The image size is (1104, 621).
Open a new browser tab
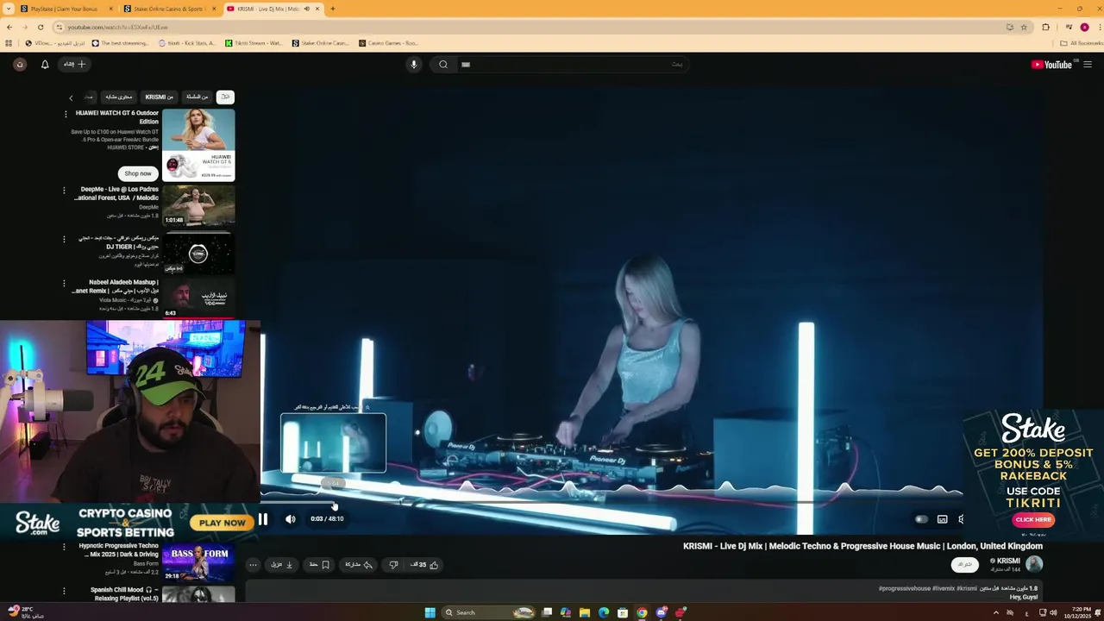point(333,9)
